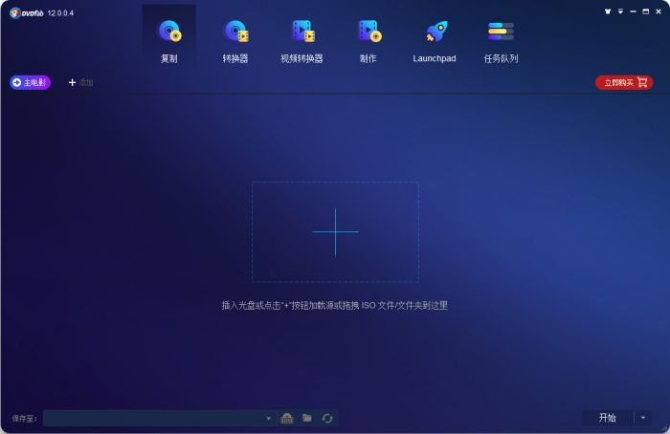The width and height of the screenshot is (670, 434).
Task: Click the large plus drop area to load source
Action: pos(335,231)
